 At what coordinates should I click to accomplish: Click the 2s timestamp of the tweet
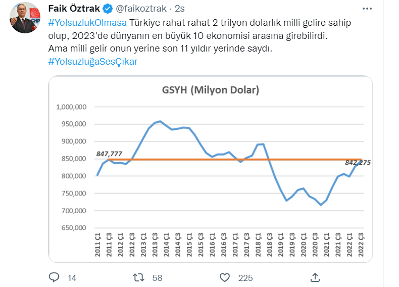pyautogui.click(x=179, y=9)
